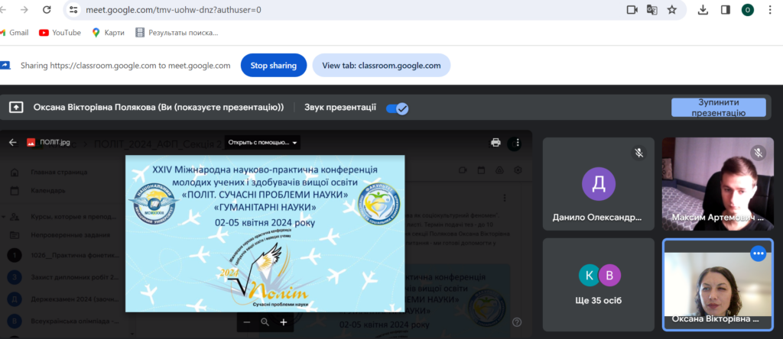Viewport: 783px width, 339px height.
Task: Click the Google Translate icon in address bar
Action: point(652,10)
